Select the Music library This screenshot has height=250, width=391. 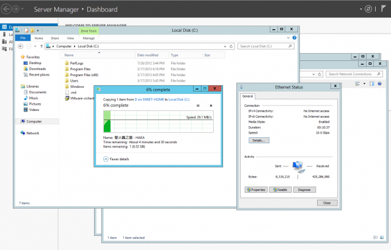[31, 98]
